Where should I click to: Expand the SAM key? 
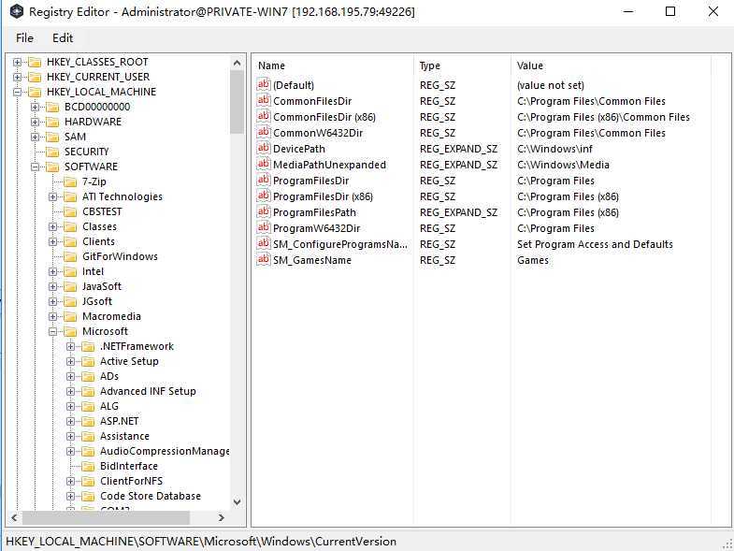(35, 137)
